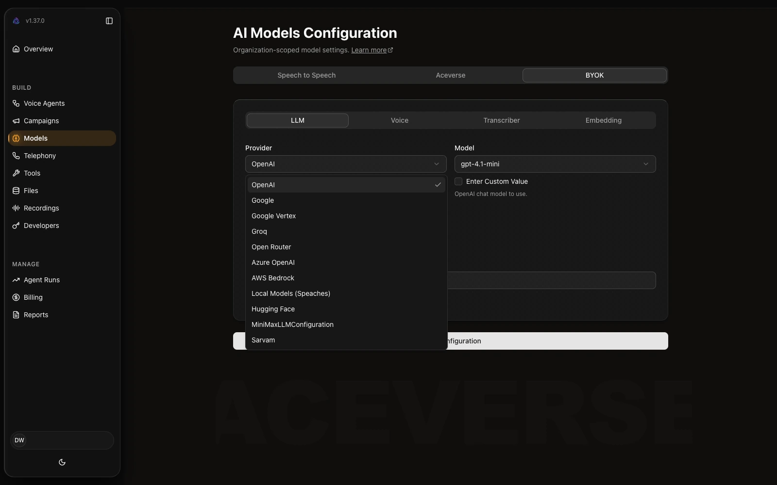Click the Voice Agents icon
The image size is (777, 485).
[16, 103]
